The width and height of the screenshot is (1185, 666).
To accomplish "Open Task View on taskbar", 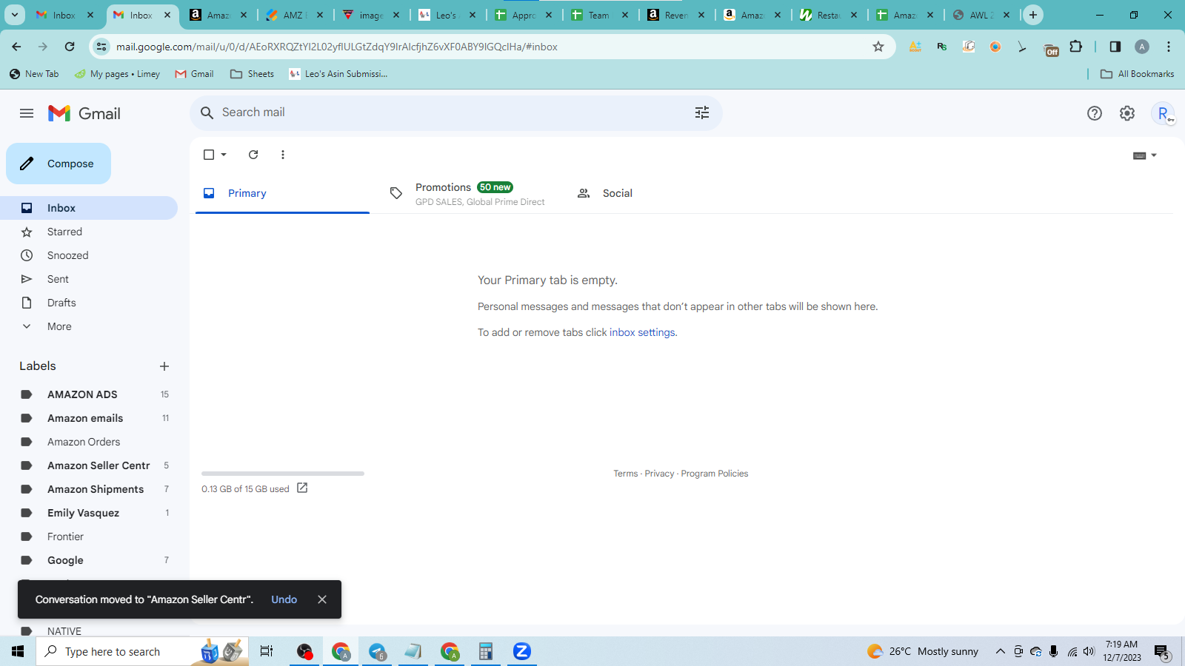I will coord(267,651).
